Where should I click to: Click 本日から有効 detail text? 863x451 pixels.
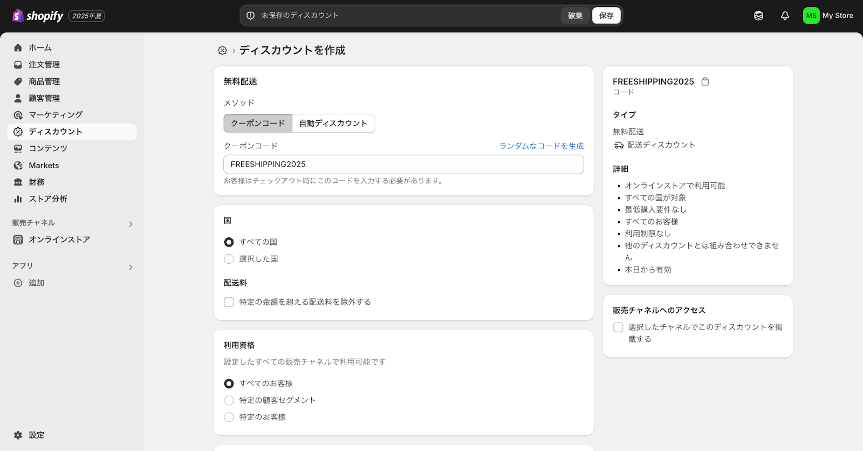coord(648,270)
